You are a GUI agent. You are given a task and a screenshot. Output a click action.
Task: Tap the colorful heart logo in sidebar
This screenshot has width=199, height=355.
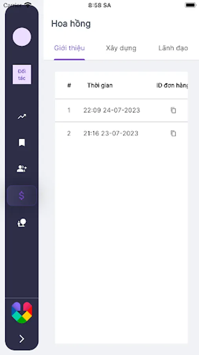[22, 312]
